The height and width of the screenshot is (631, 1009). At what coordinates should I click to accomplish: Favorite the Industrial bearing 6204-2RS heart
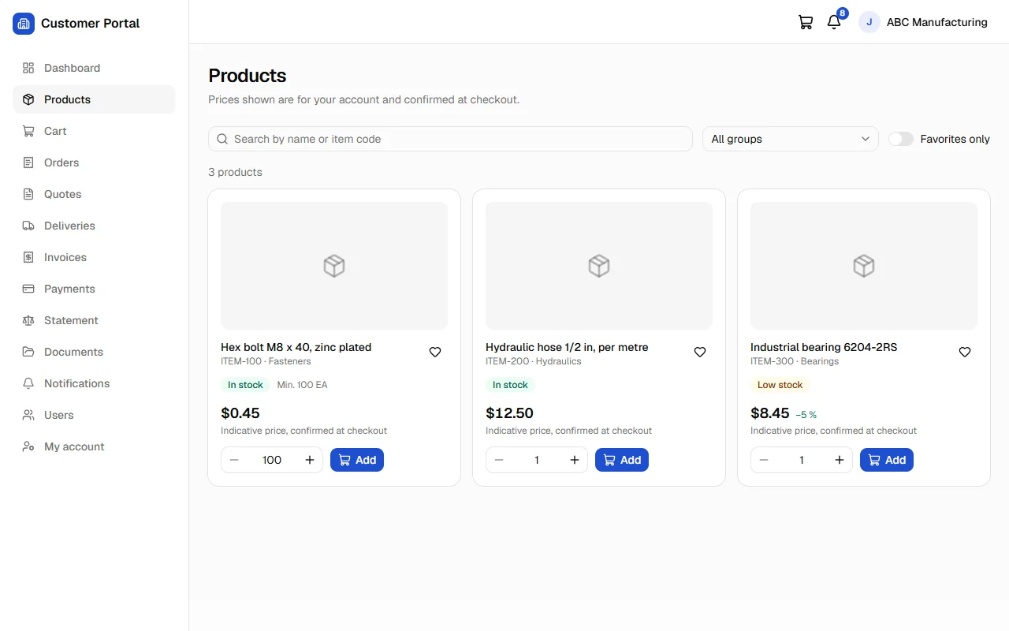tap(965, 353)
